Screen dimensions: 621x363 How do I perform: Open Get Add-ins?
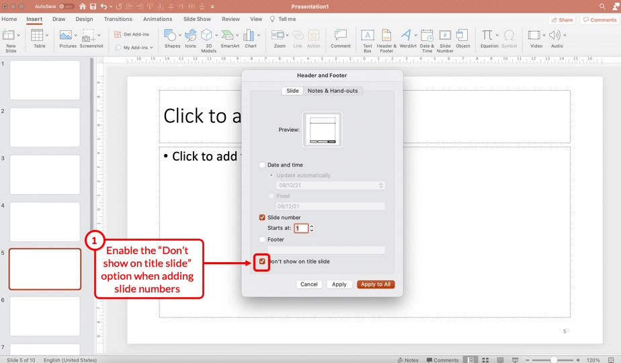point(132,34)
